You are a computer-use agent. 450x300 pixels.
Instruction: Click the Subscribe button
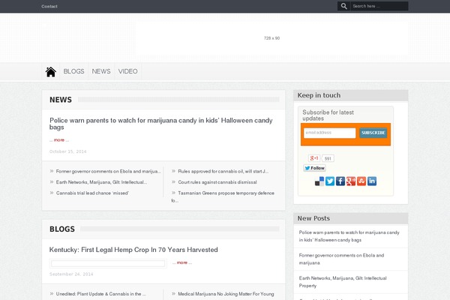pyautogui.click(x=373, y=133)
